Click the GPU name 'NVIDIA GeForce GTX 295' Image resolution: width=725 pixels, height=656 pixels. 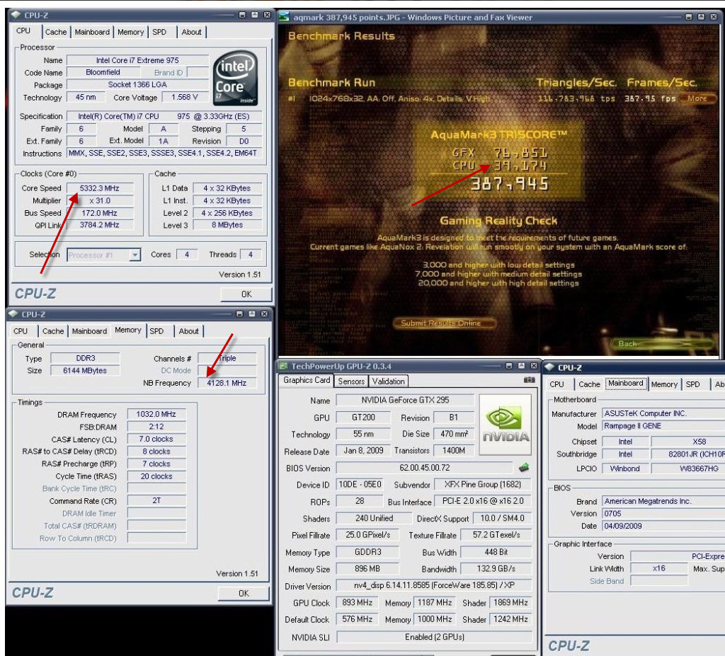[405, 400]
